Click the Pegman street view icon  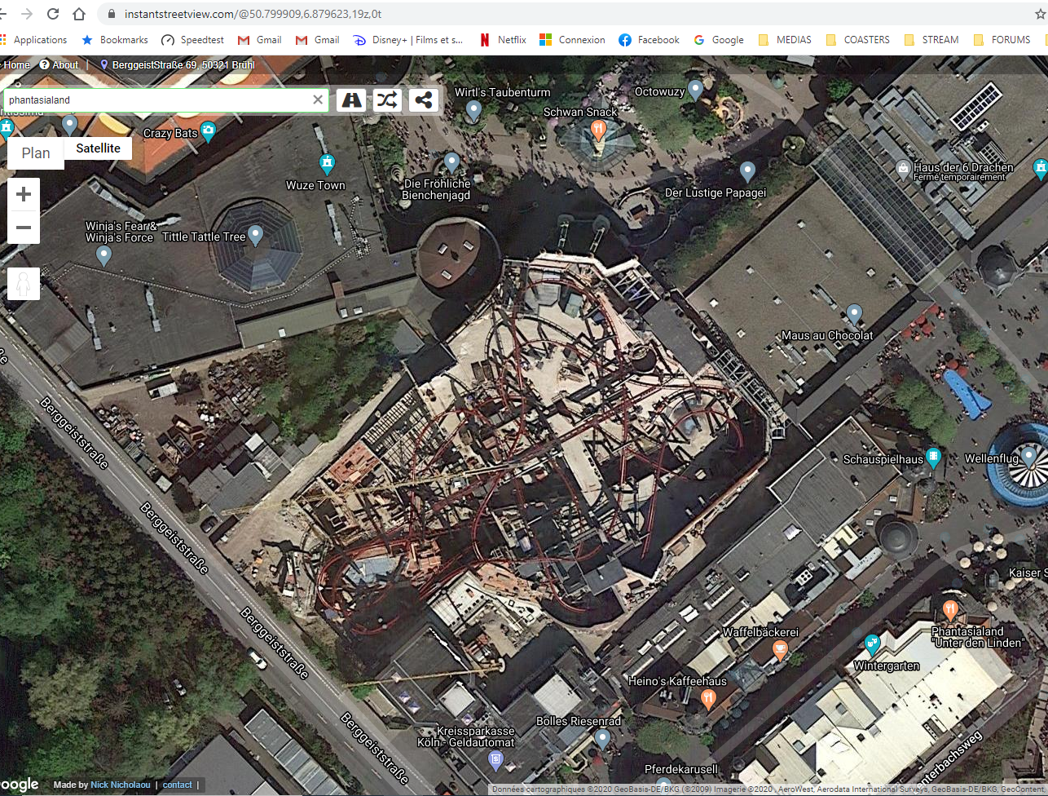point(24,284)
